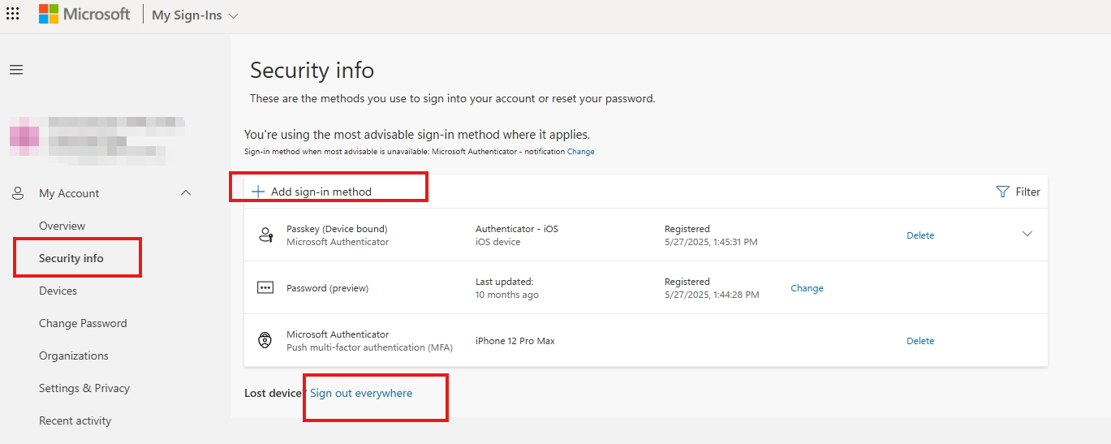Click the person icon beside My Account
This screenshot has height=444, width=1111.
pyautogui.click(x=18, y=193)
